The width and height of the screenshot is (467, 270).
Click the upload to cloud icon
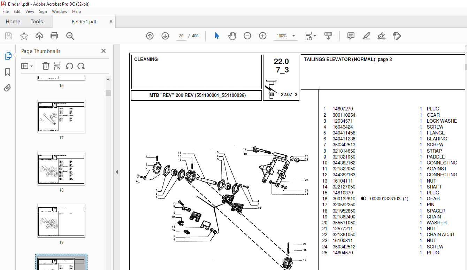tap(39, 36)
